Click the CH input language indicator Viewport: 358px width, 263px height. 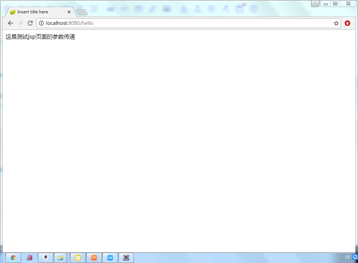[347, 257]
